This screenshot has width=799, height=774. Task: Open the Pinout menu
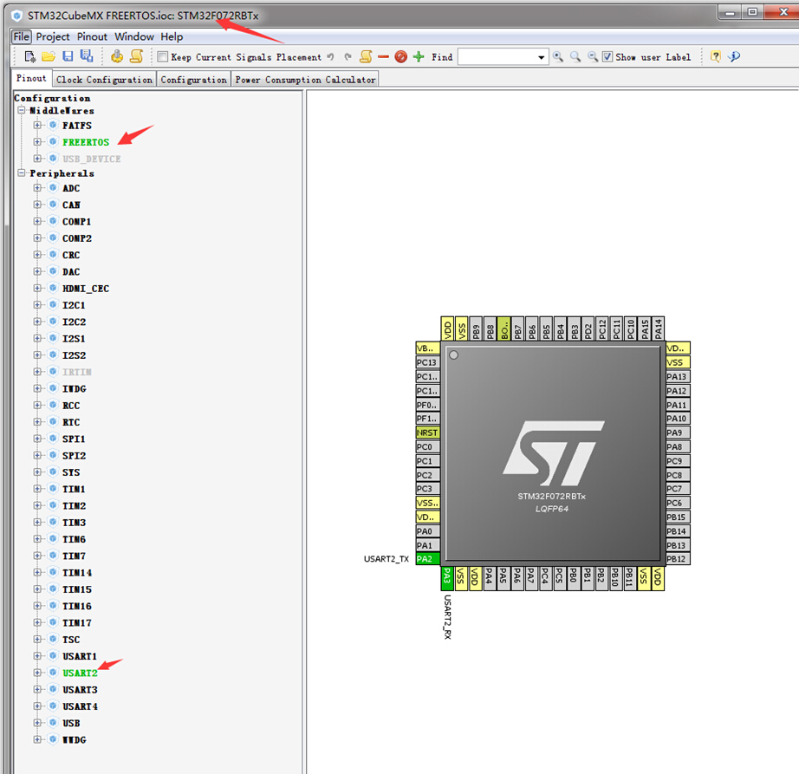(92, 36)
